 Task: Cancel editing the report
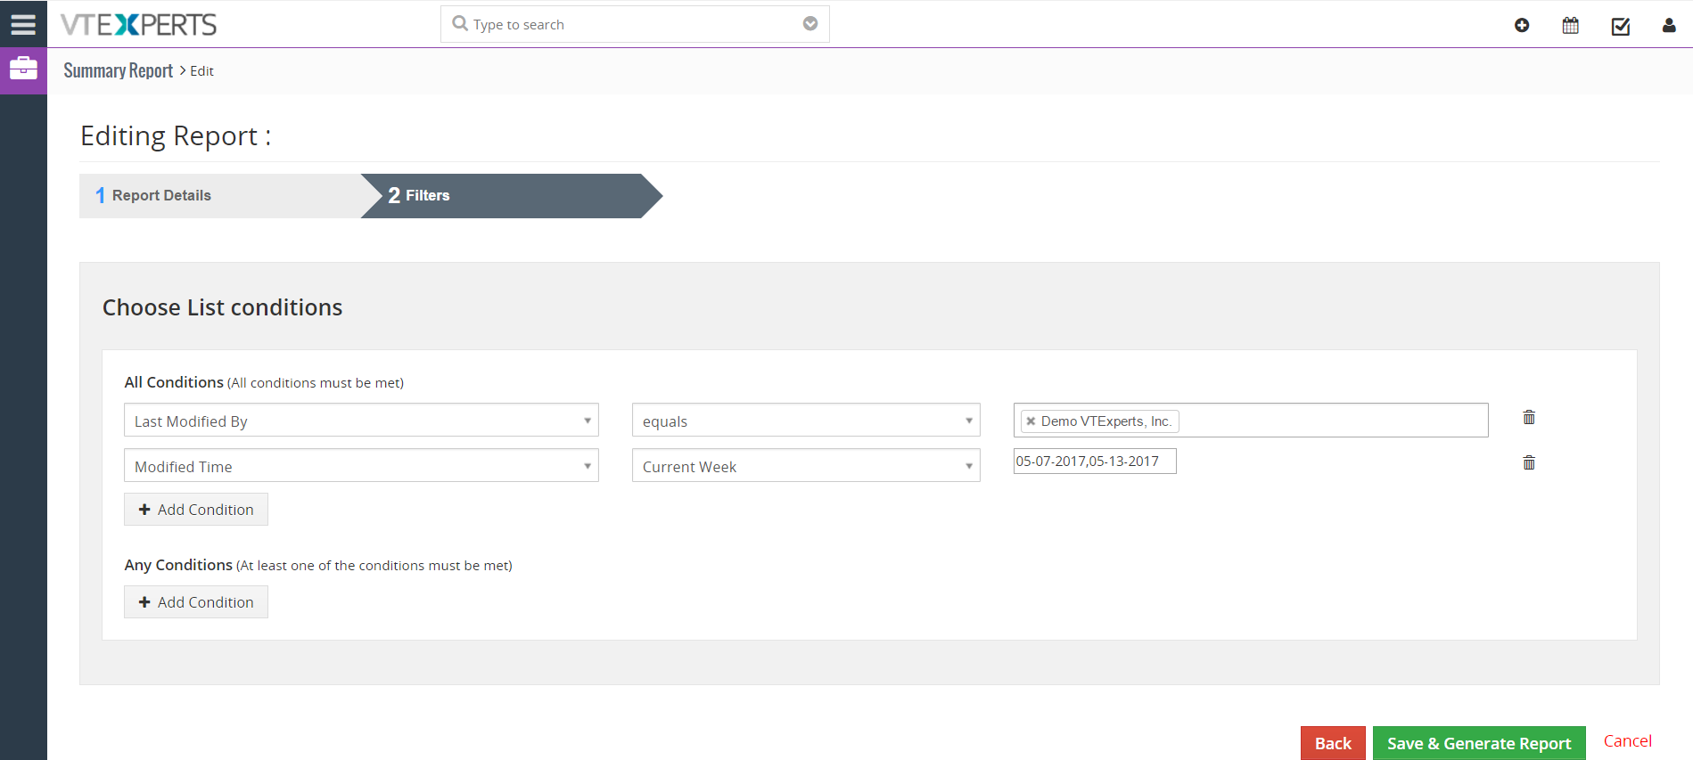pyautogui.click(x=1627, y=741)
